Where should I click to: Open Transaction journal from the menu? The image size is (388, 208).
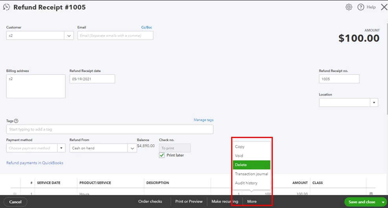[252, 174]
